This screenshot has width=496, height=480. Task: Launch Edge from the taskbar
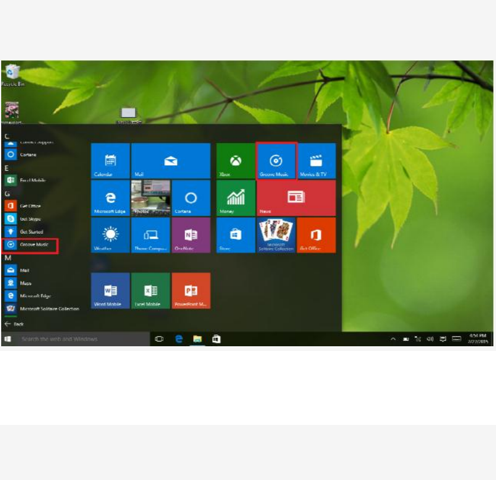[x=179, y=339]
